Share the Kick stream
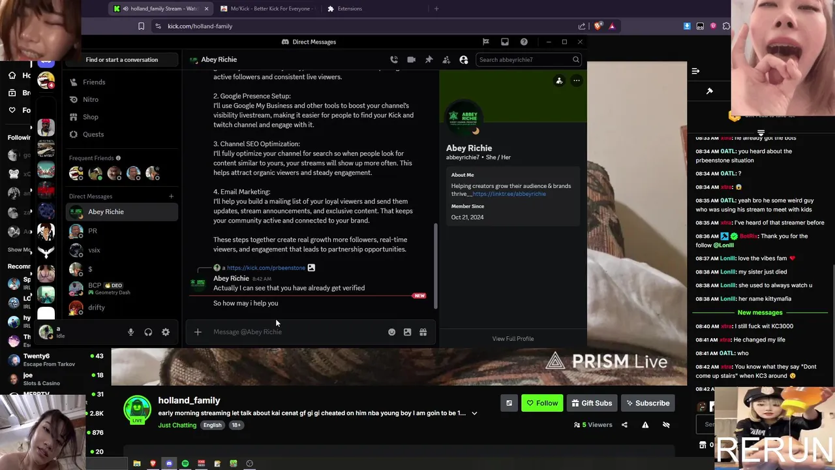The width and height of the screenshot is (835, 470). [x=624, y=425]
